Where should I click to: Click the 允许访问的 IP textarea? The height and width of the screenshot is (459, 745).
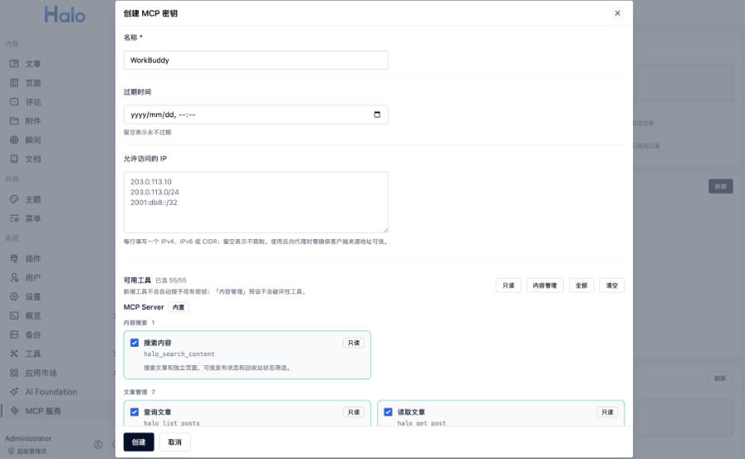pyautogui.click(x=256, y=203)
